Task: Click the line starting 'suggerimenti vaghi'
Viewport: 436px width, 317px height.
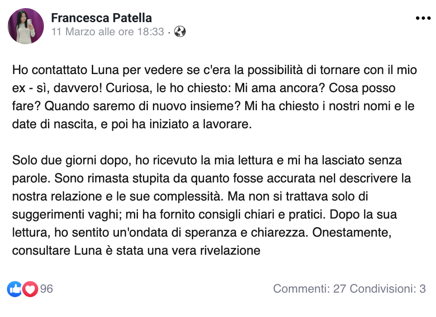Action: (204, 214)
